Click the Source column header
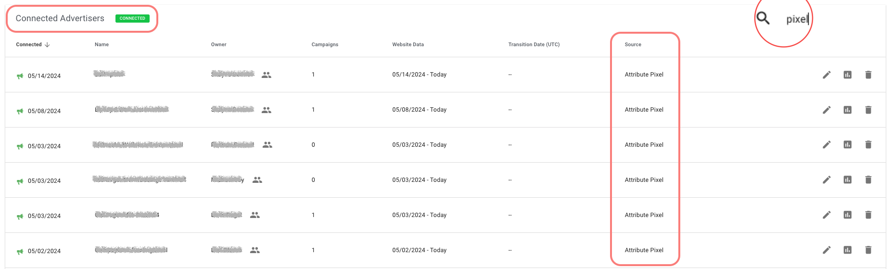 pyautogui.click(x=633, y=45)
